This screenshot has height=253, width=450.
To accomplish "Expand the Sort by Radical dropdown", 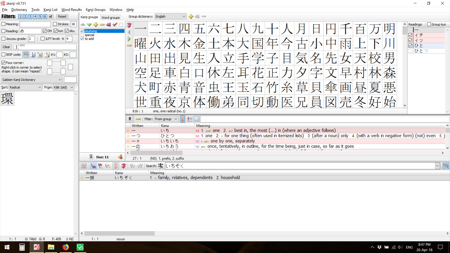I will click(x=25, y=87).
